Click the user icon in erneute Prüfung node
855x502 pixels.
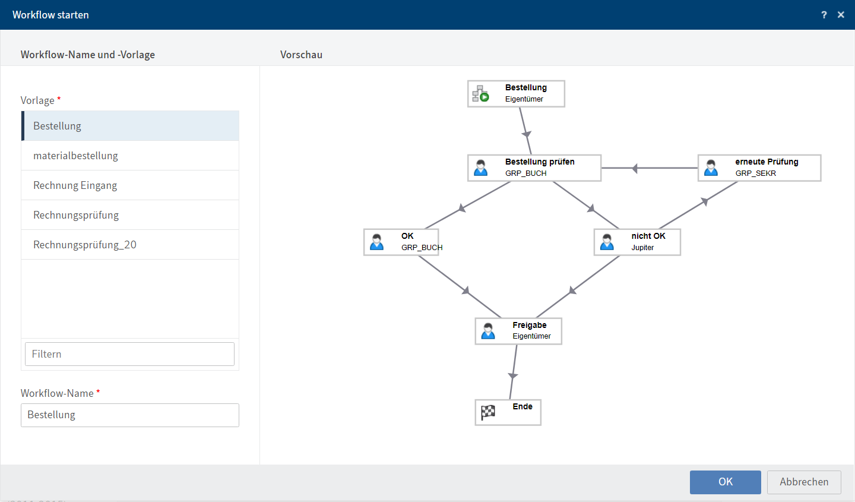[711, 168]
